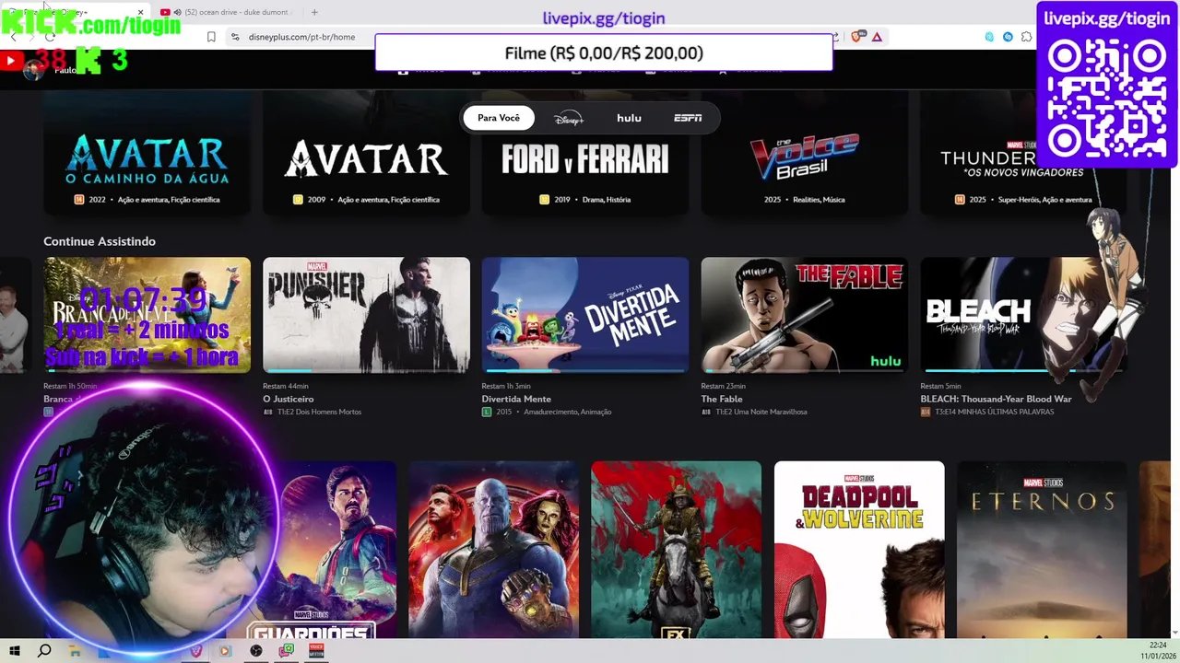Open the Deadpool & Wolverine poster
The height and width of the screenshot is (663, 1180).
point(859,550)
